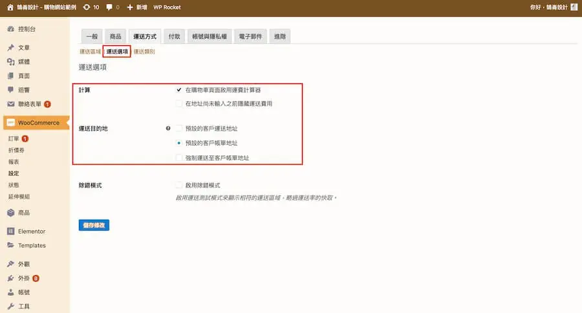Switch to the 電子郵件 settings tab
Viewport: 582px width, 313px height.
click(250, 36)
